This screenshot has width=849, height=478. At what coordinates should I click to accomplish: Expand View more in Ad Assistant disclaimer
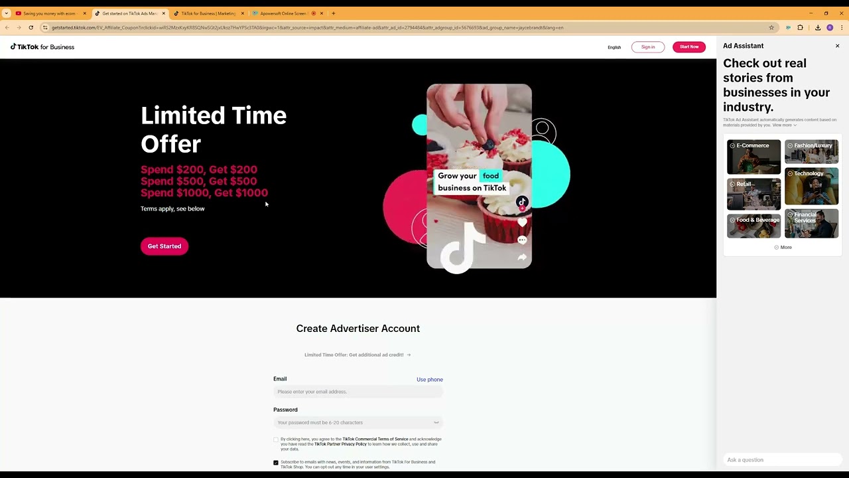784,125
